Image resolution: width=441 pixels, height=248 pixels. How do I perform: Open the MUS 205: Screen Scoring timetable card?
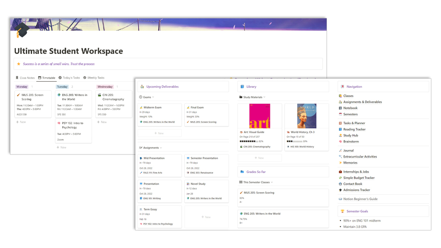pyautogui.click(x=33, y=104)
